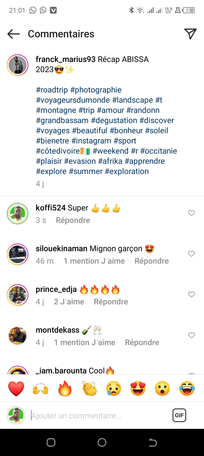The image size is (204, 456).
Task: Like montdekass's comment
Action: point(192,335)
